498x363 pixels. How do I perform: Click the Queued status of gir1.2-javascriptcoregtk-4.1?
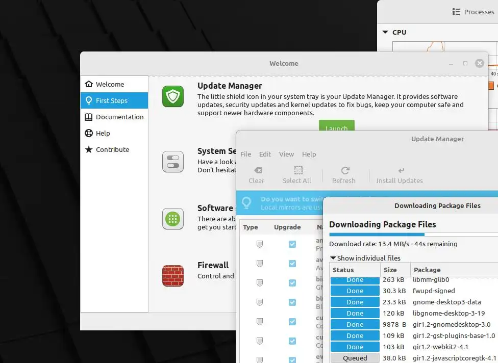tap(355, 358)
